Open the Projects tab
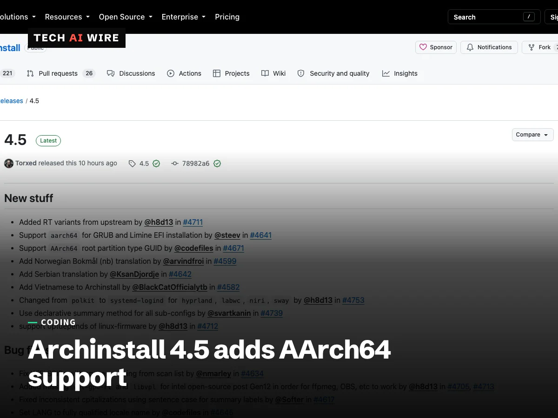This screenshot has height=418, width=558. point(231,73)
